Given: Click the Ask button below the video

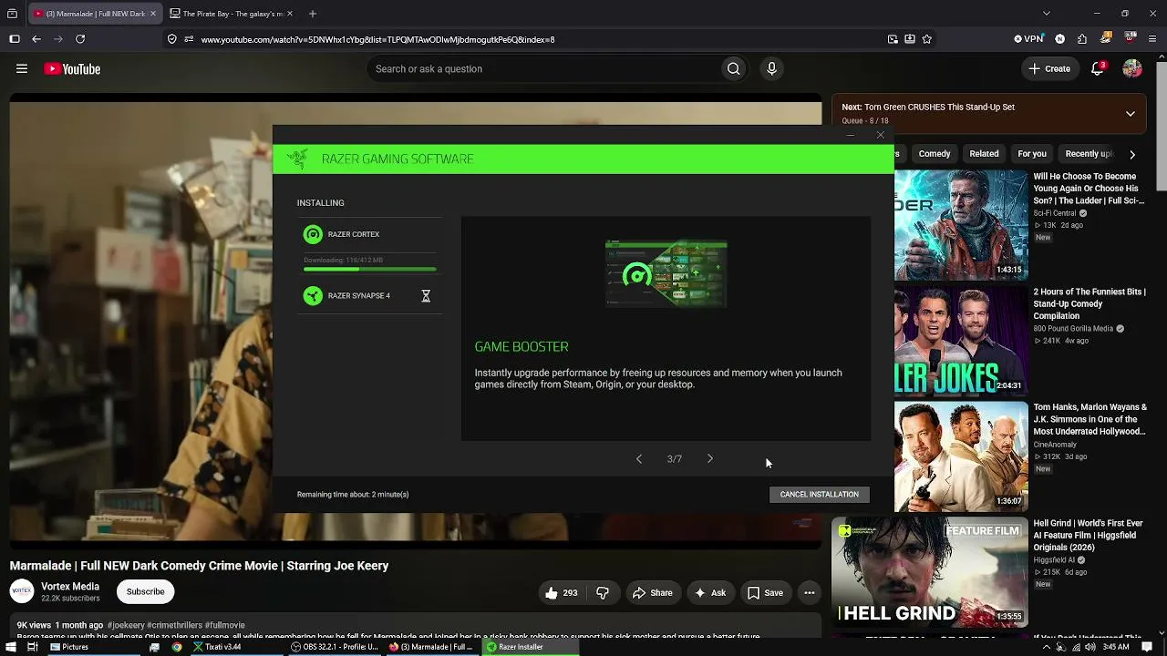Looking at the screenshot, I should tap(710, 593).
